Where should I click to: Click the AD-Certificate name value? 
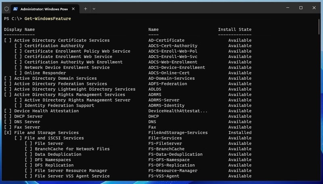pos(166,40)
